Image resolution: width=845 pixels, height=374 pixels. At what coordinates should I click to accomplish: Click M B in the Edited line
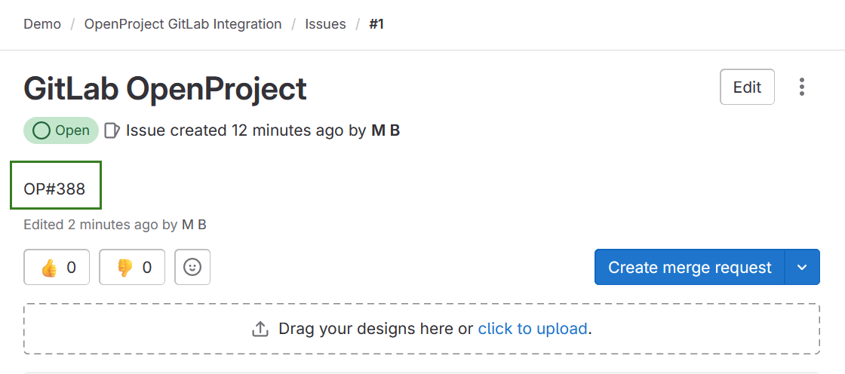[x=194, y=225]
